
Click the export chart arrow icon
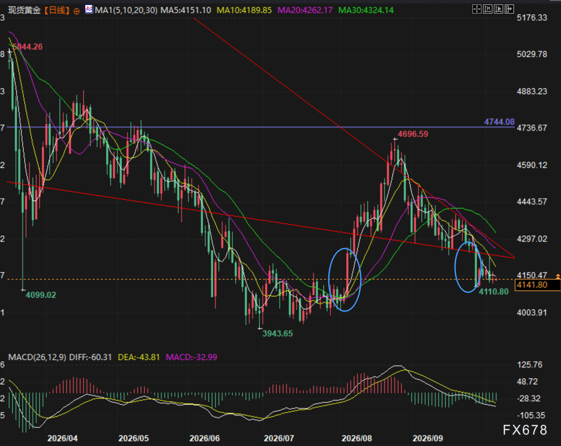(509, 9)
